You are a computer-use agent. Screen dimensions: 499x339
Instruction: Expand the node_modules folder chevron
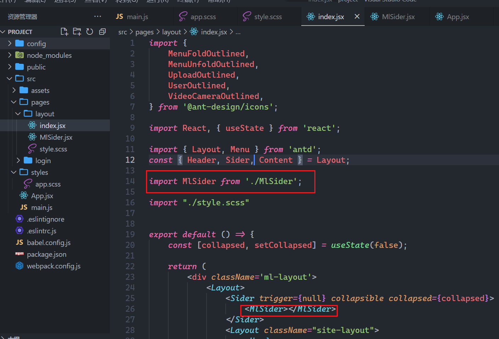click(10, 55)
